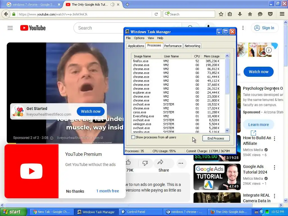Open options for How to Build An Affiliate
288x216 pixels.
274,139
